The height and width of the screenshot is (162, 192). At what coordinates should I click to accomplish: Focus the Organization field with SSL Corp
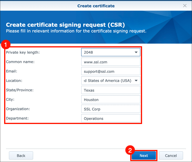[x=110, y=109]
